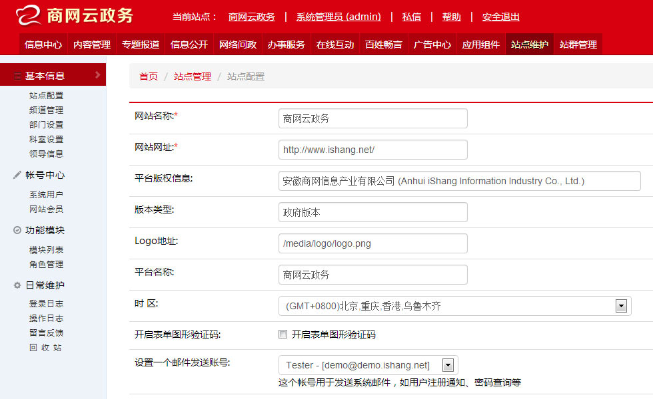Enable the 开启表单图形验证码 checkbox
This screenshot has height=399, width=653.
283,334
